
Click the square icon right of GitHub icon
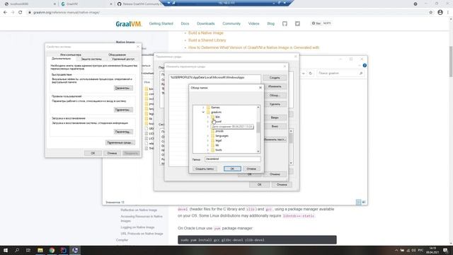coord(297,23)
